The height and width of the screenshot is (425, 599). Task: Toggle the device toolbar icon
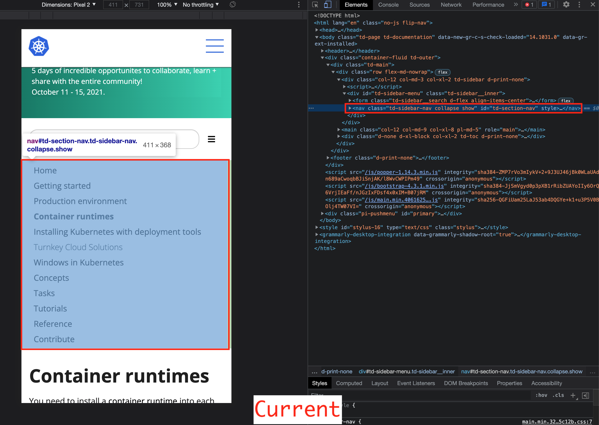327,5
